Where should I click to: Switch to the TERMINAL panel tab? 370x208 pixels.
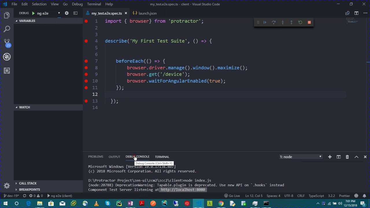point(162,157)
